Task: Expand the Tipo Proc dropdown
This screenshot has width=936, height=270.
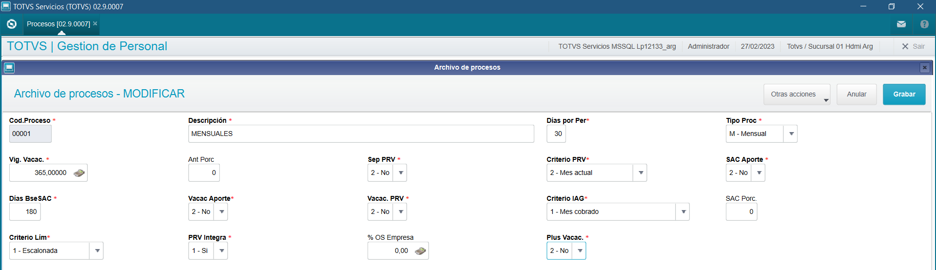Action: 791,134
